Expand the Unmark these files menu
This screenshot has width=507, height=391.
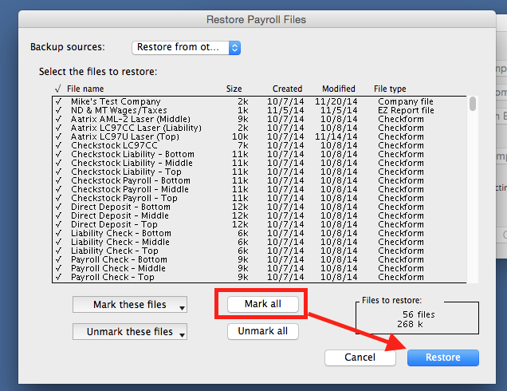[x=131, y=332]
